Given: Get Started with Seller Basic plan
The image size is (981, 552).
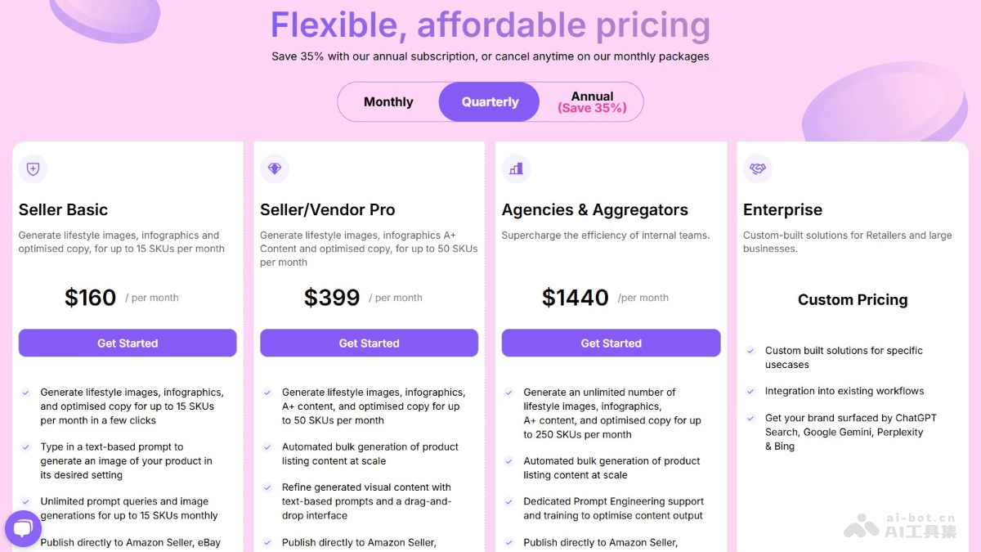Looking at the screenshot, I should [x=128, y=343].
